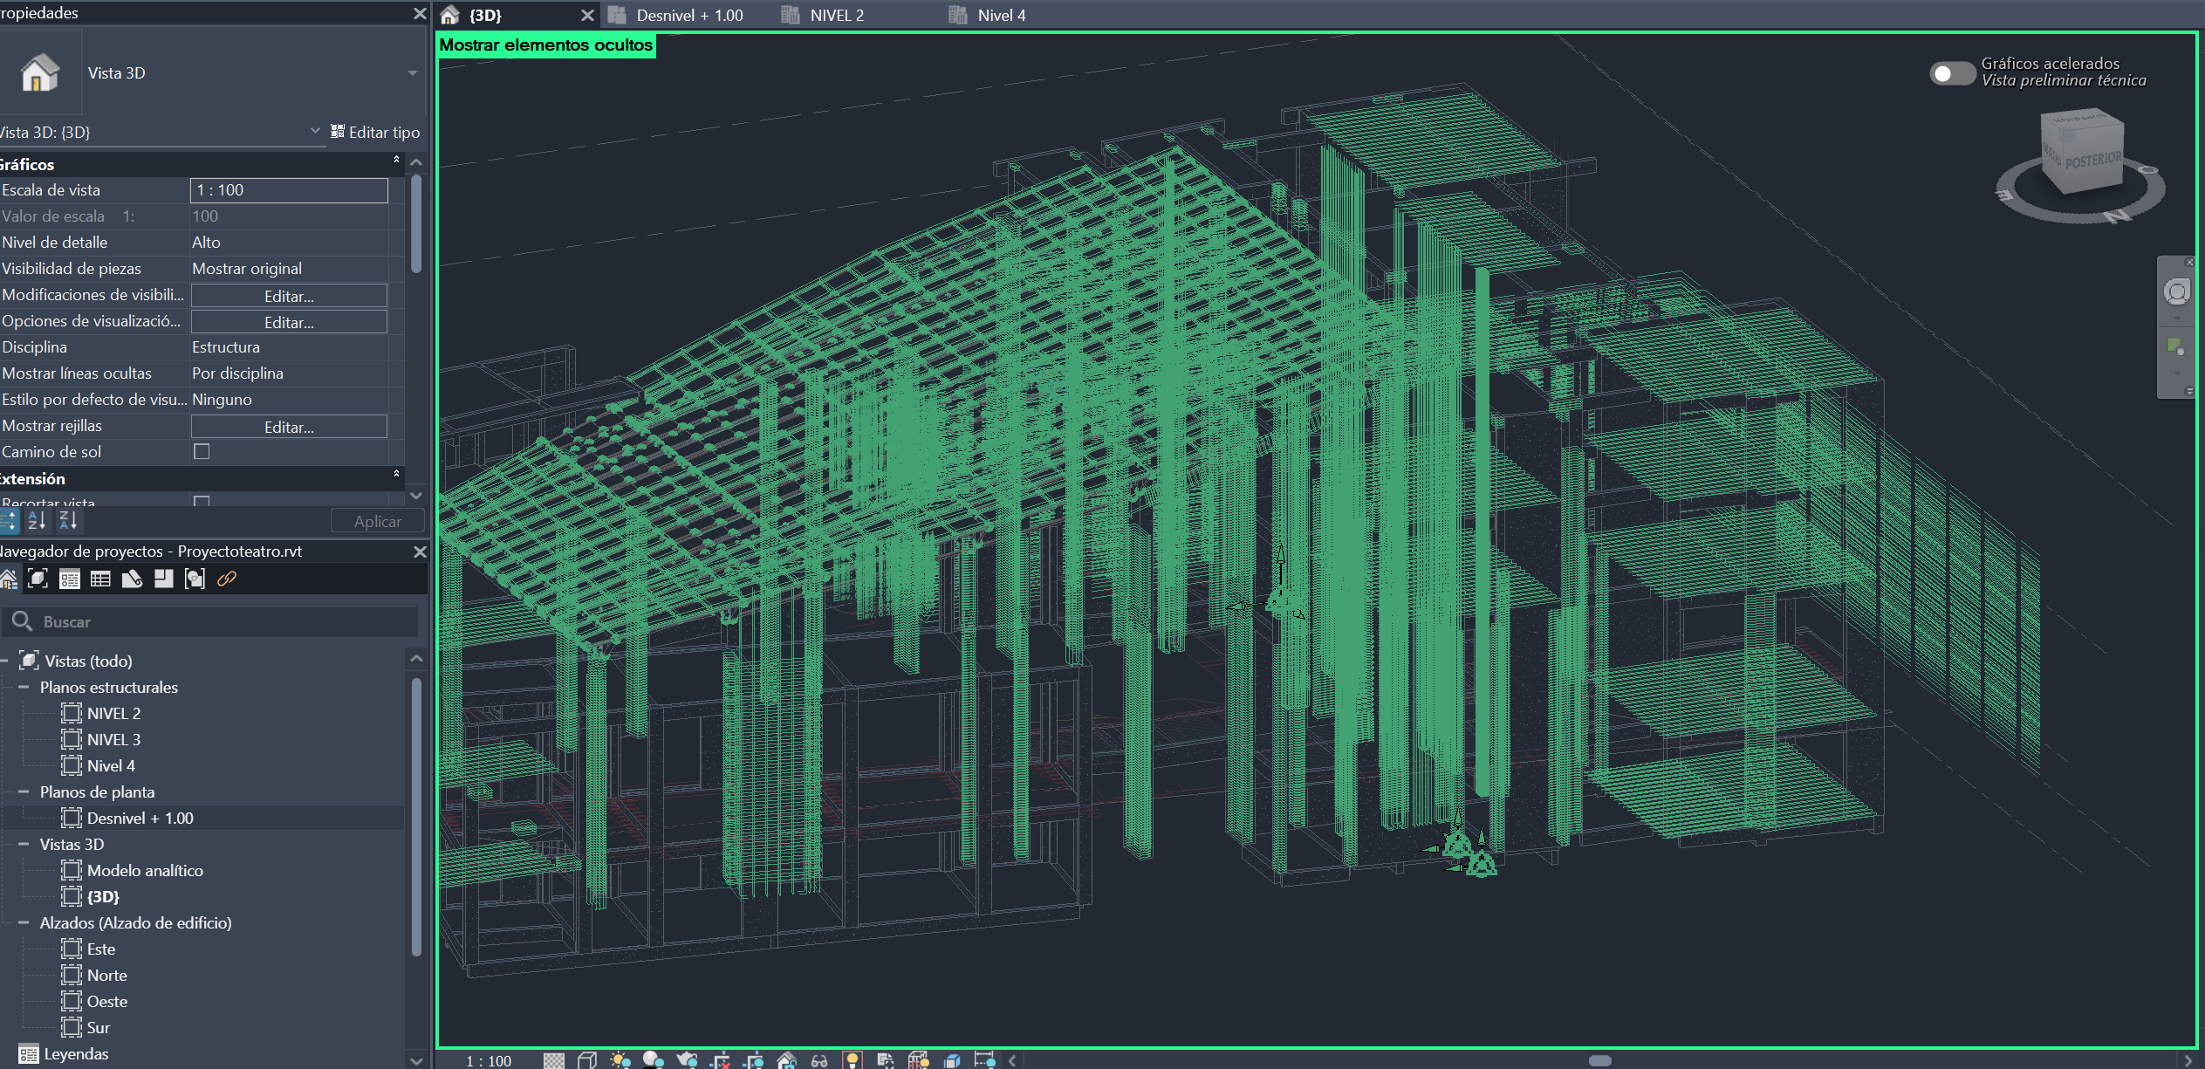The width and height of the screenshot is (2205, 1069).
Task: Click the unlocked 3D view house-padlock icon
Action: tap(787, 1060)
